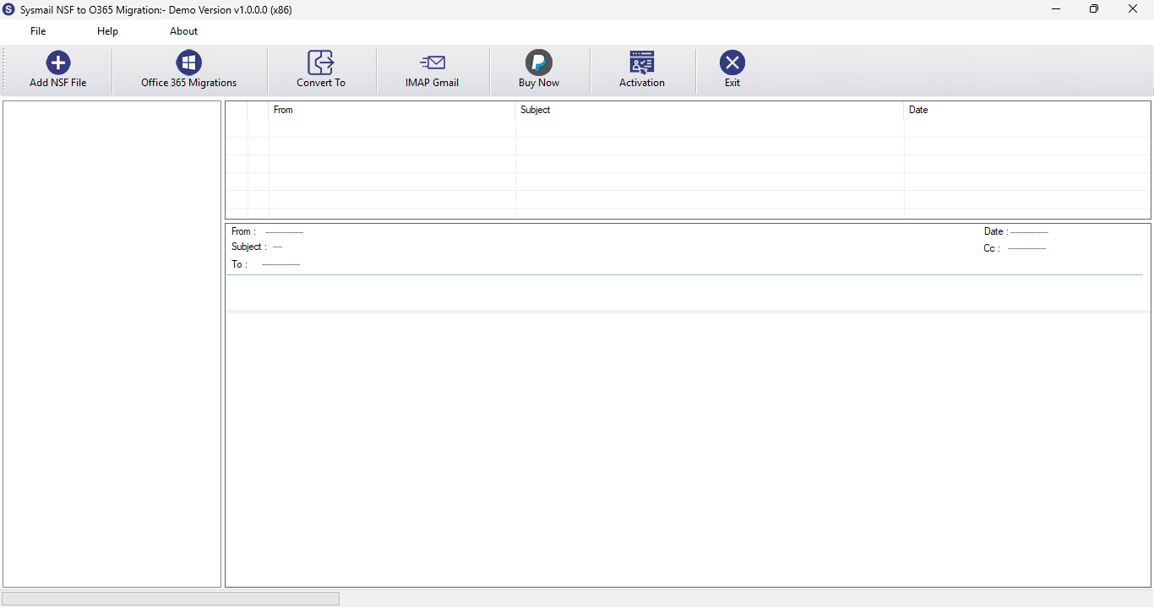The height and width of the screenshot is (608, 1154).
Task: Click the Add NSF File plus icon
Action: tap(57, 62)
